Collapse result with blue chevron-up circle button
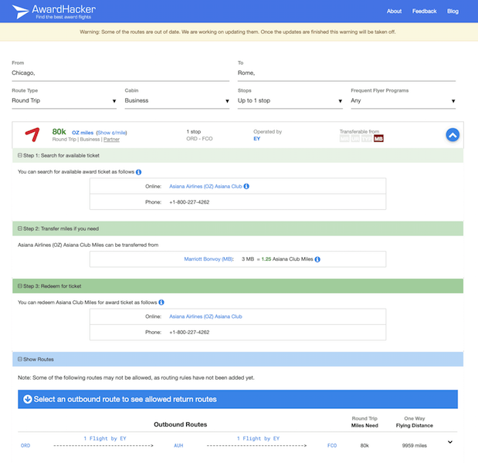This screenshot has width=478, height=463. point(453,134)
